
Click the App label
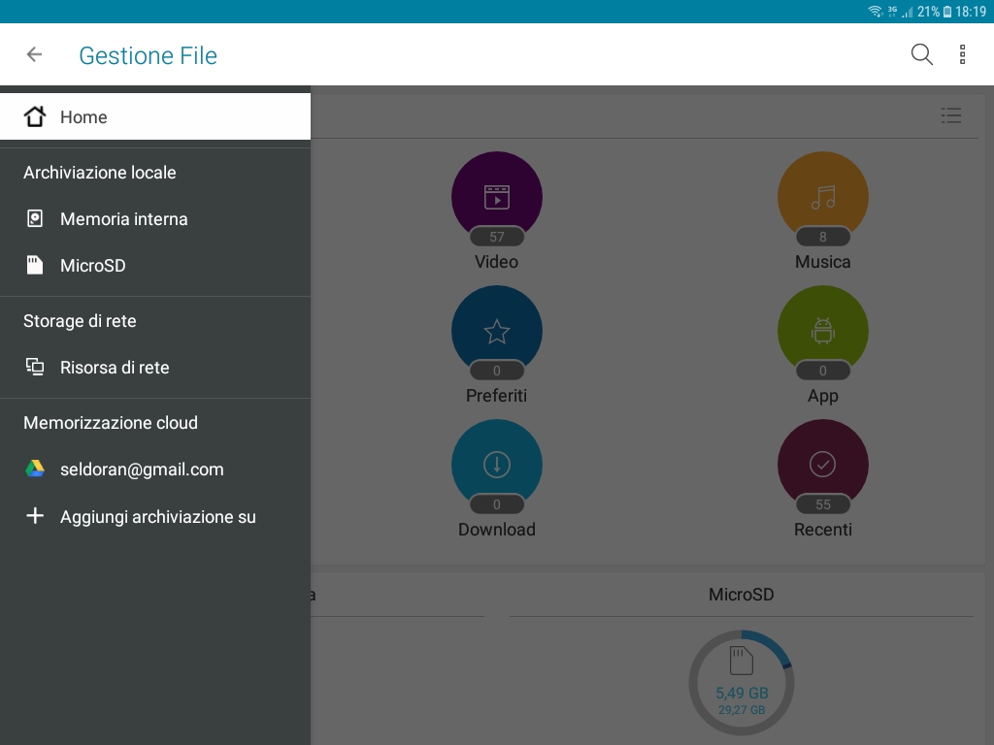(x=823, y=396)
